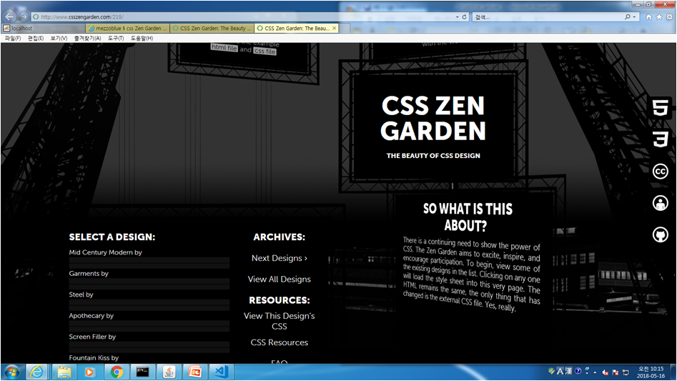
Task: Open Google Chrome from the taskbar
Action: point(116,372)
